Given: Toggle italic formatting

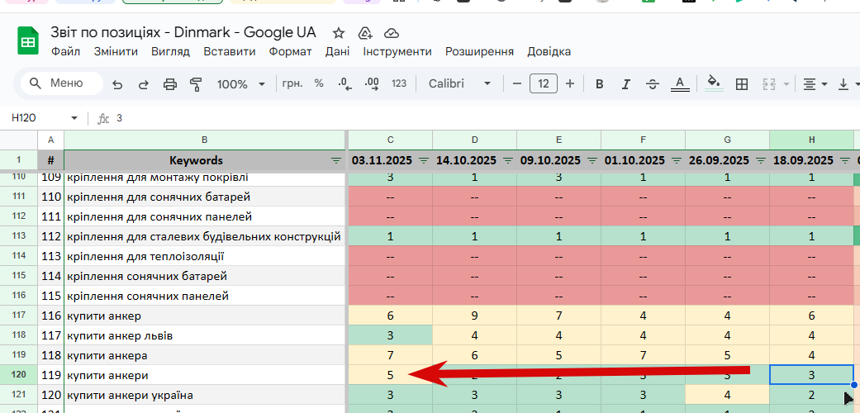Looking at the screenshot, I should (626, 84).
